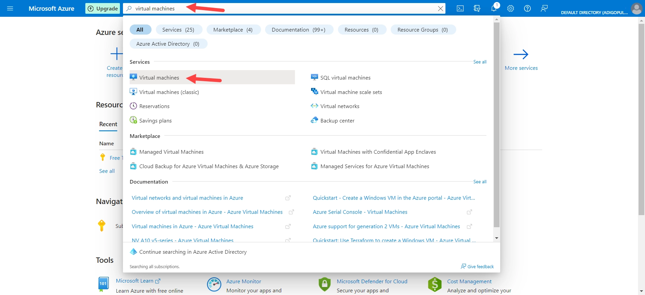Image resolution: width=645 pixels, height=295 pixels.
Task: Open See all under recent resources
Action: point(107,171)
